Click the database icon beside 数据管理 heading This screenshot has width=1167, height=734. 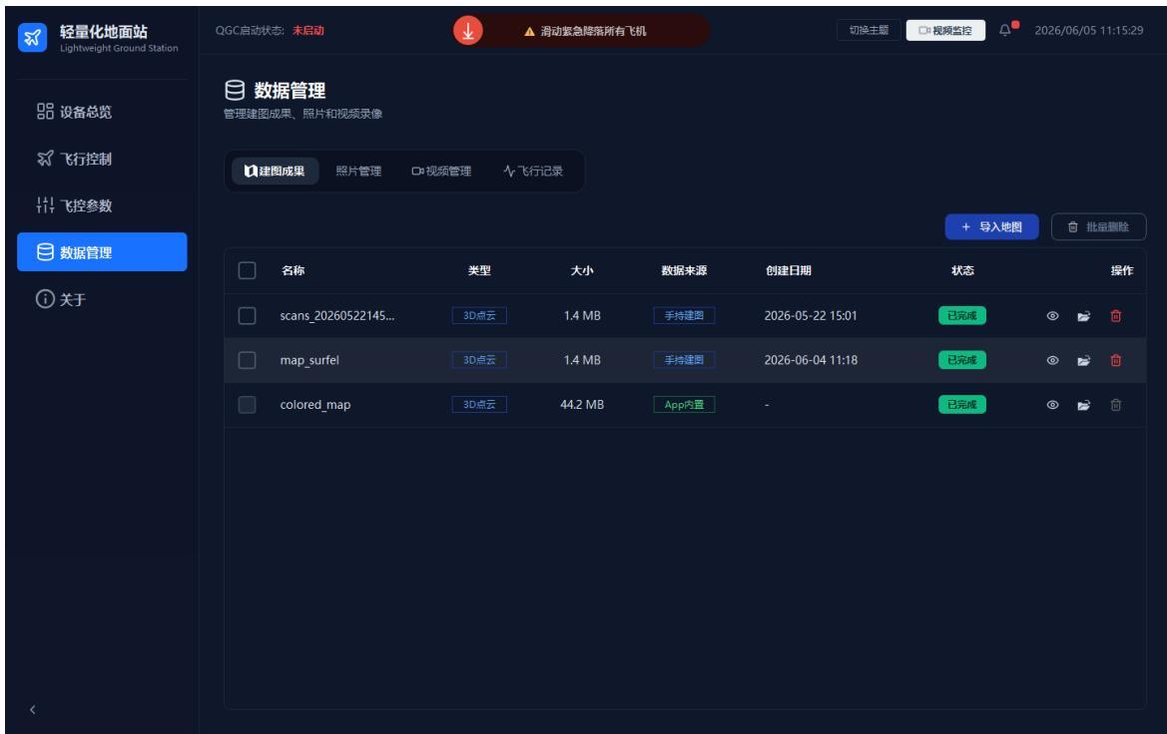[x=235, y=90]
